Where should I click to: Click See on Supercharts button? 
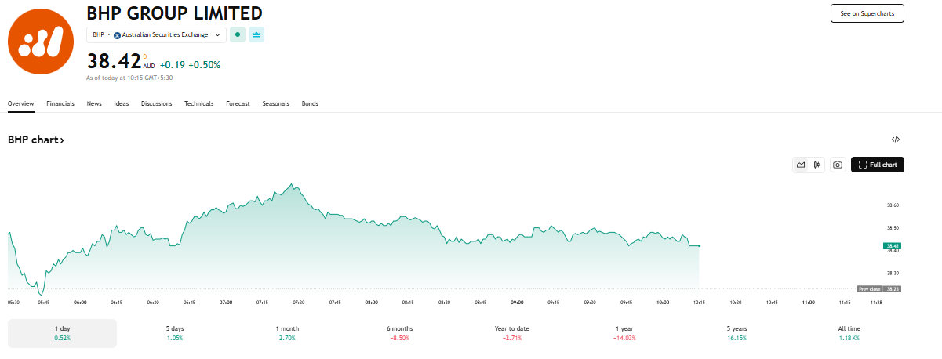(x=867, y=13)
